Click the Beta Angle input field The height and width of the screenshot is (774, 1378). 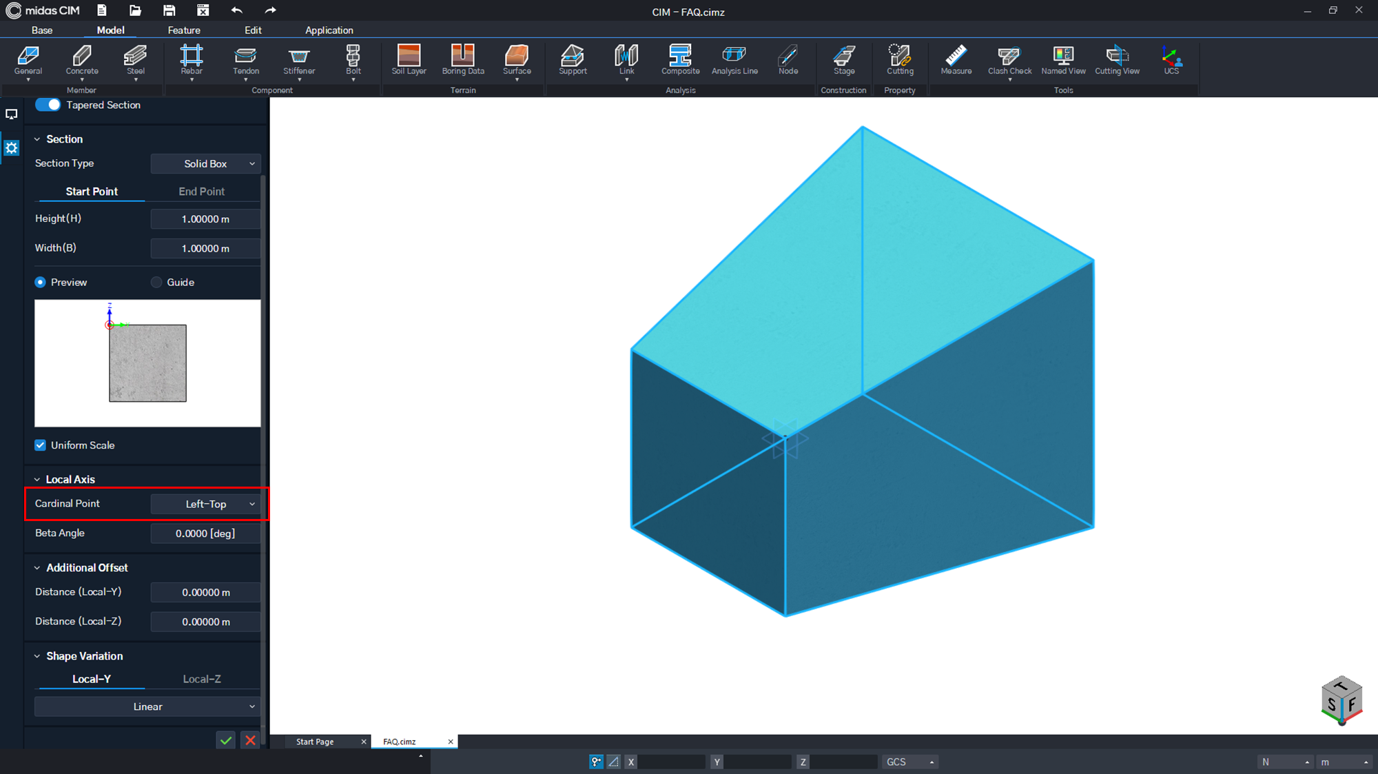205,533
